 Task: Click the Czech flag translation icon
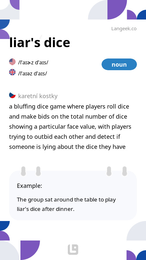coord(12,95)
